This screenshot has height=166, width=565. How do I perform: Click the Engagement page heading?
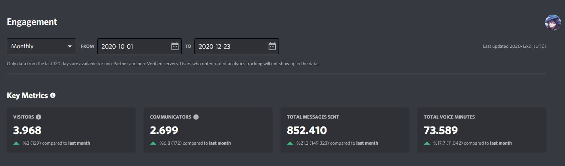pyautogui.click(x=32, y=22)
